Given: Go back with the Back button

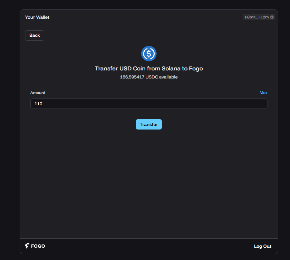Looking at the screenshot, I should 34,36.
